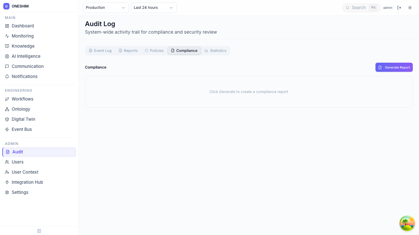Image resolution: width=419 pixels, height=235 pixels.
Task: Collapse the sidebar with bottom panel toggle
Action: [39, 231]
